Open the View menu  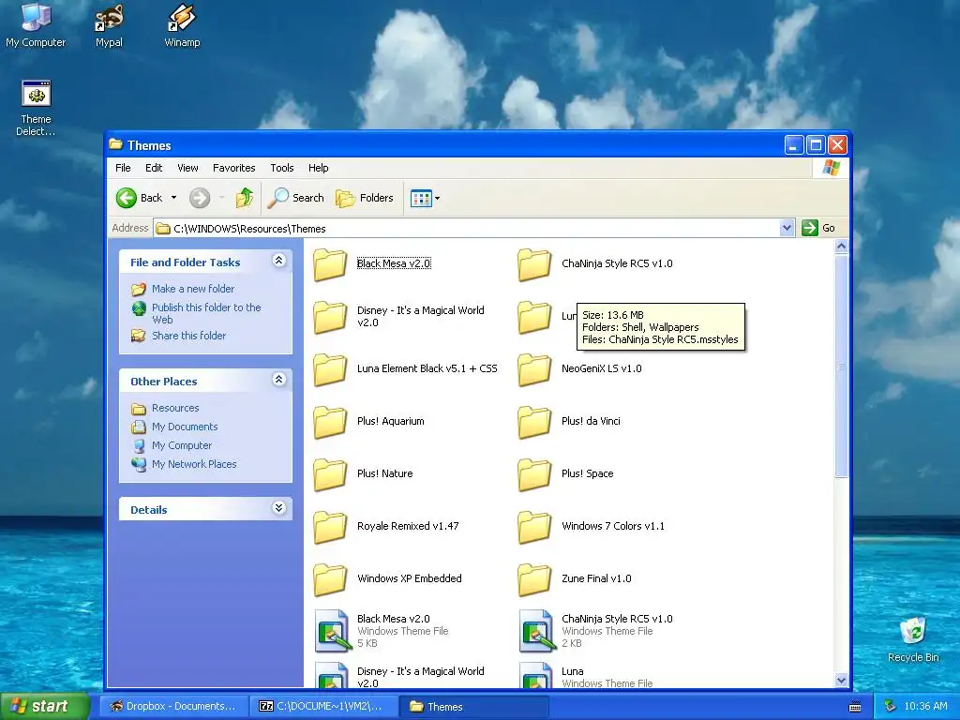click(187, 168)
